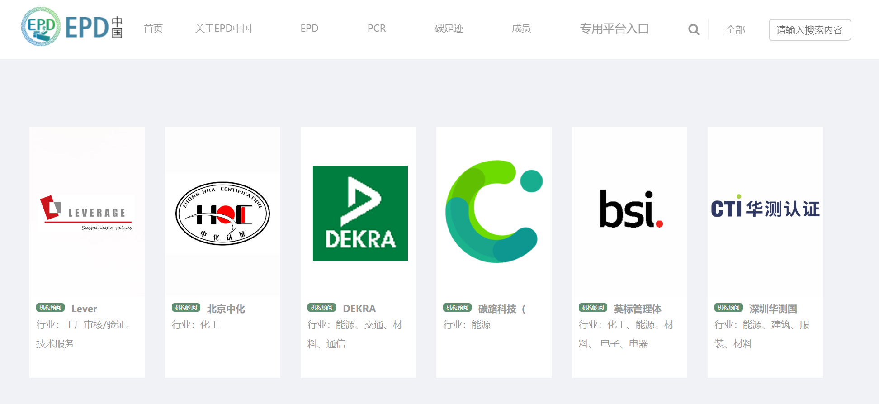879x404 pixels.
Task: Open the CTI 华测认证 logo
Action: [x=765, y=207]
